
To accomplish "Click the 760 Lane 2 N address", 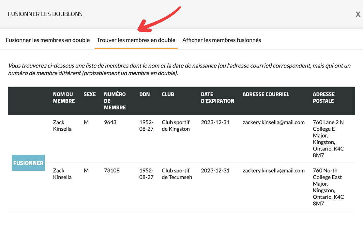I will [328, 138].
